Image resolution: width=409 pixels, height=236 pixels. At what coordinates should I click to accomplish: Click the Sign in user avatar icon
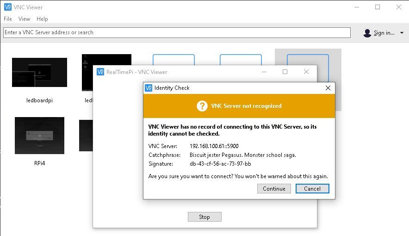point(367,33)
